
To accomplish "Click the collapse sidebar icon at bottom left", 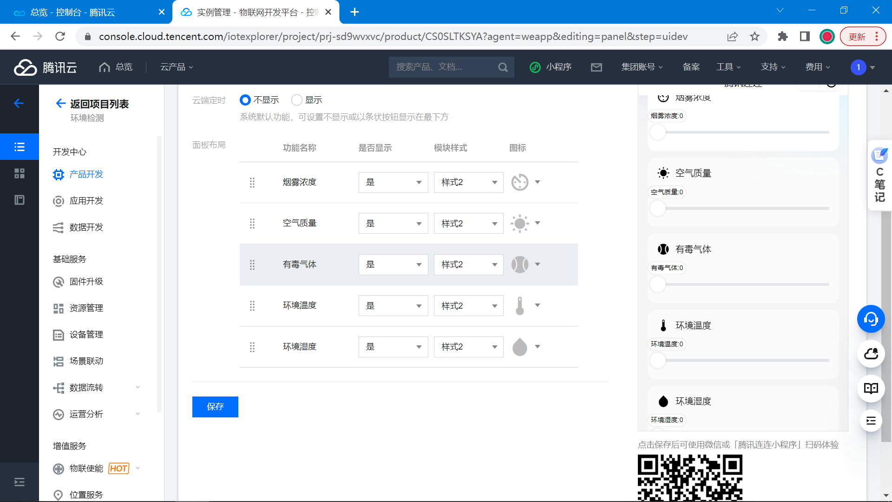I will click(20, 482).
